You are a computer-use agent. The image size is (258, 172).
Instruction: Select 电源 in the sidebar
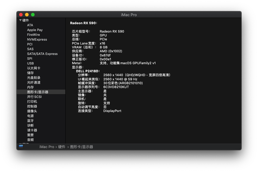click(30, 116)
